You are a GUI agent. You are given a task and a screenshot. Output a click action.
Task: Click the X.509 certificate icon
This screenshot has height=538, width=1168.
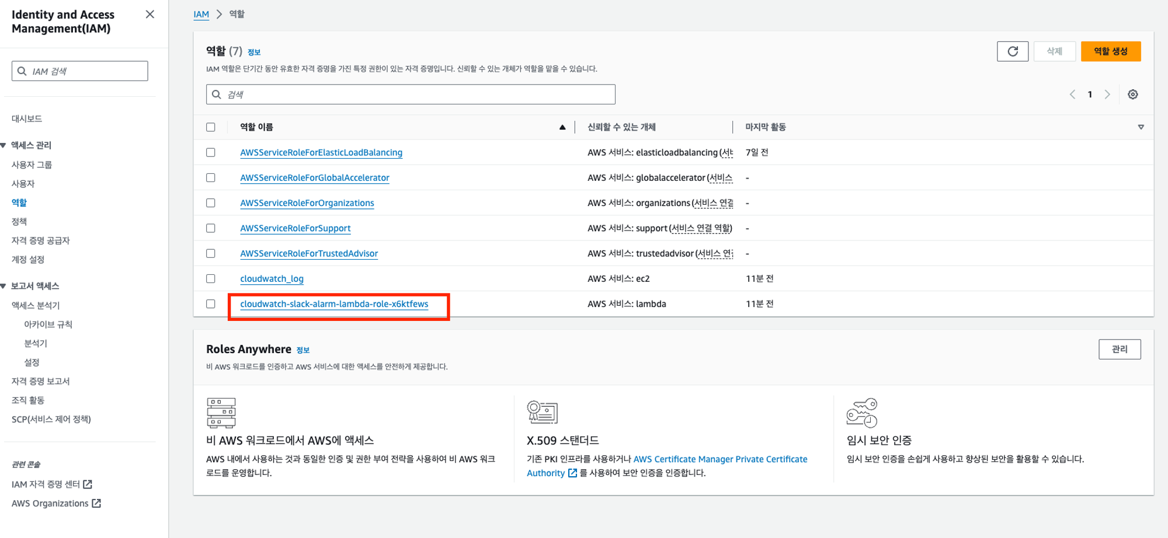click(542, 412)
